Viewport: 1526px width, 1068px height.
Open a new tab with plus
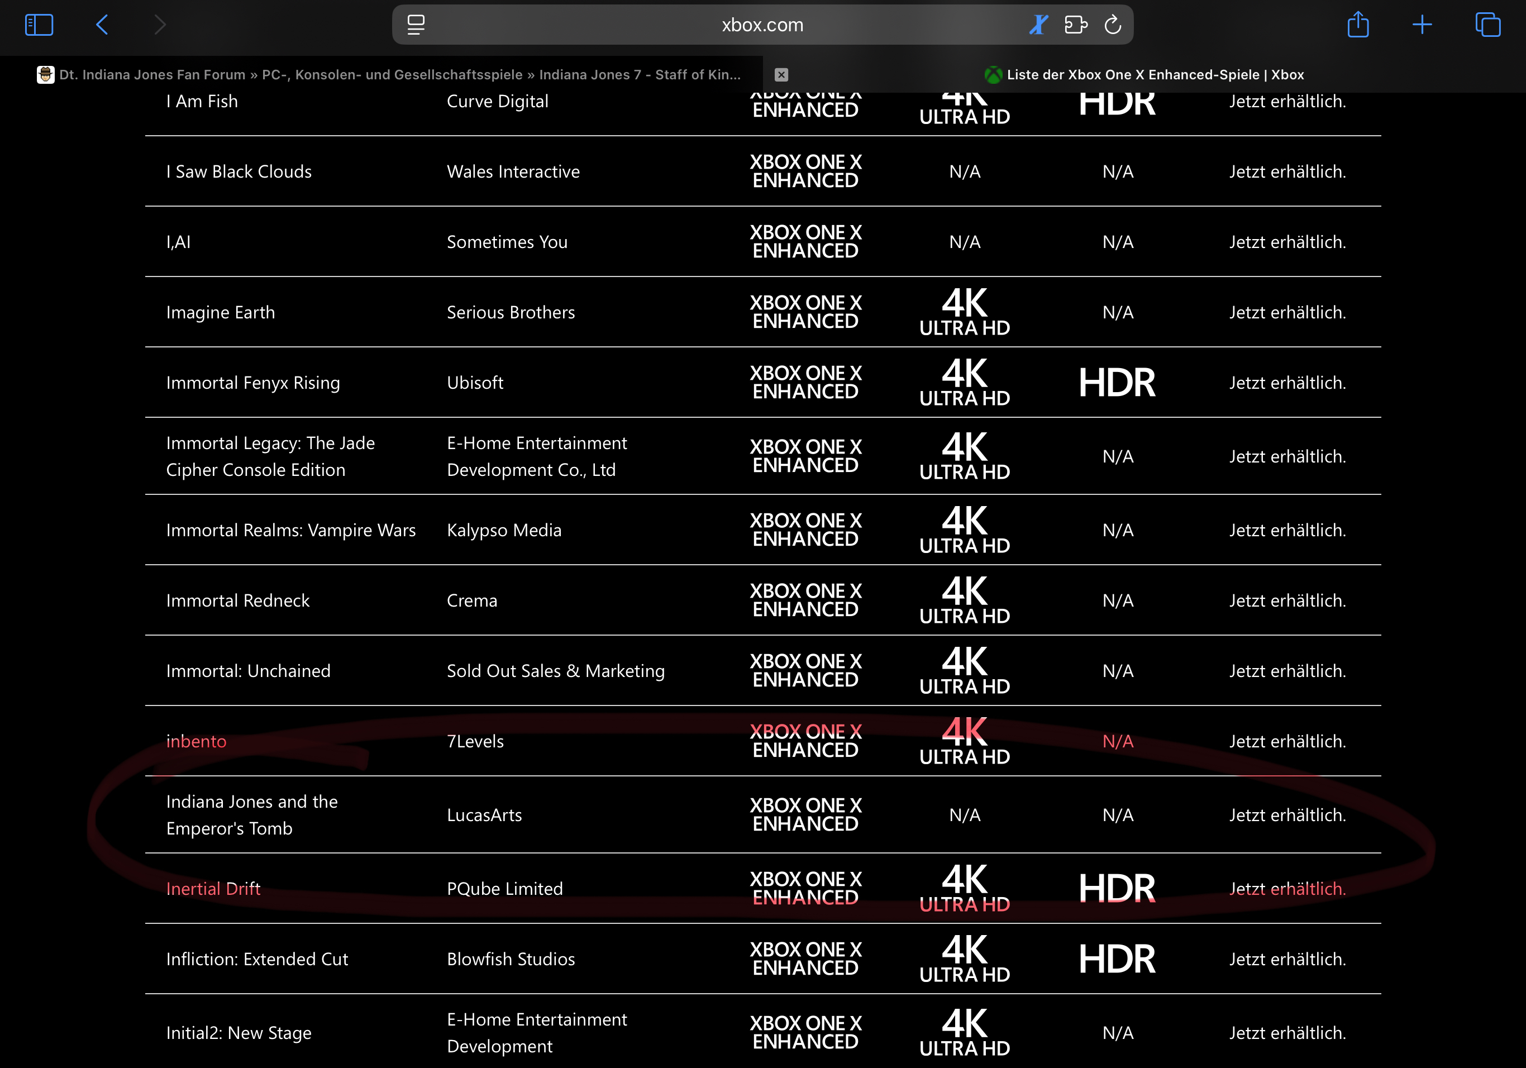pos(1422,25)
